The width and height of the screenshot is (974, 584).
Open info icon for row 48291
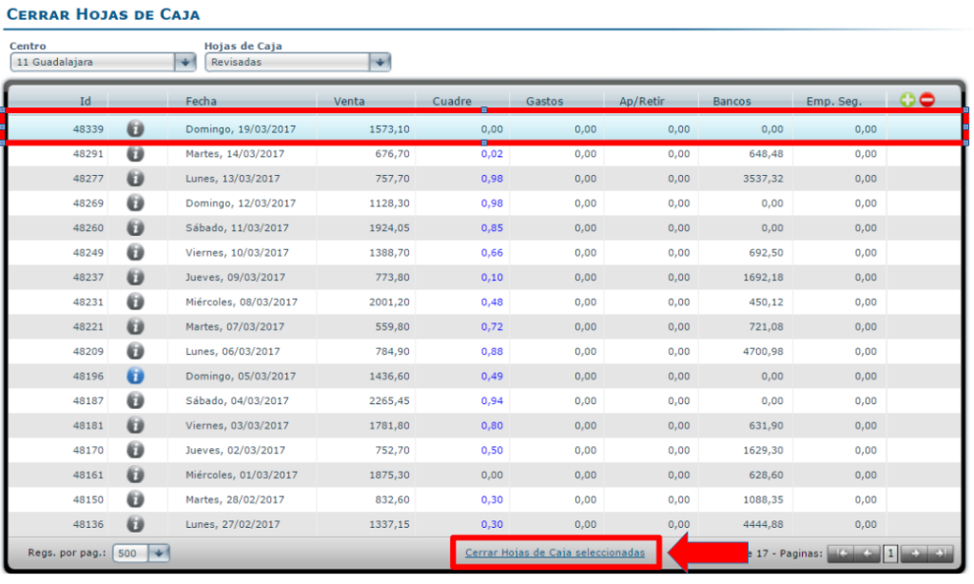click(x=135, y=153)
